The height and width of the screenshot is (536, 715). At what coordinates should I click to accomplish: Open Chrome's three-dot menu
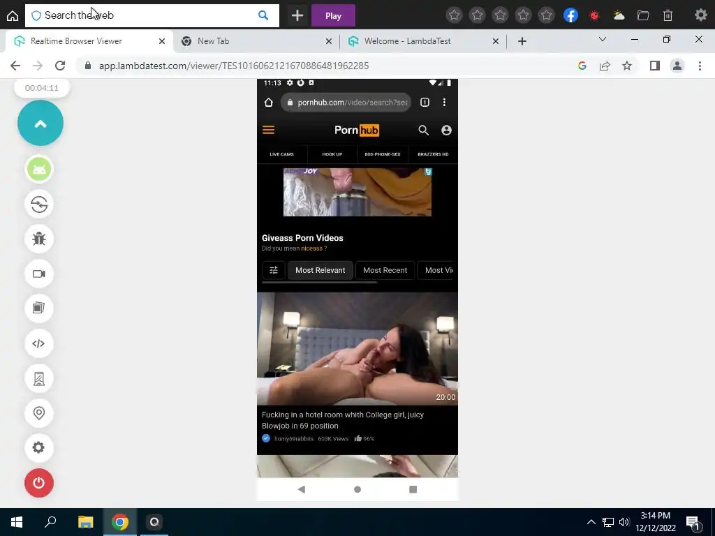(x=700, y=66)
